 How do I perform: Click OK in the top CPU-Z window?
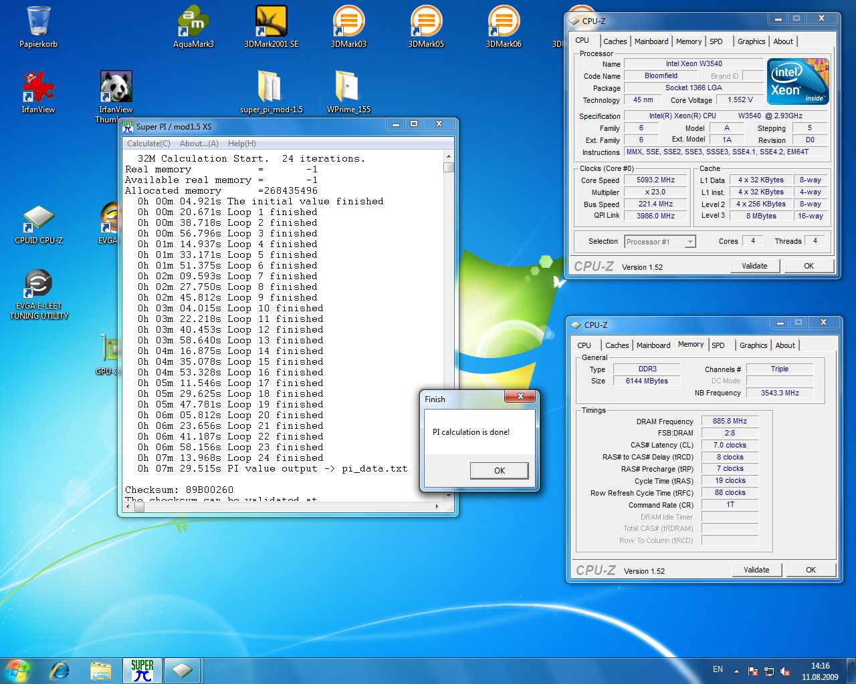(809, 266)
